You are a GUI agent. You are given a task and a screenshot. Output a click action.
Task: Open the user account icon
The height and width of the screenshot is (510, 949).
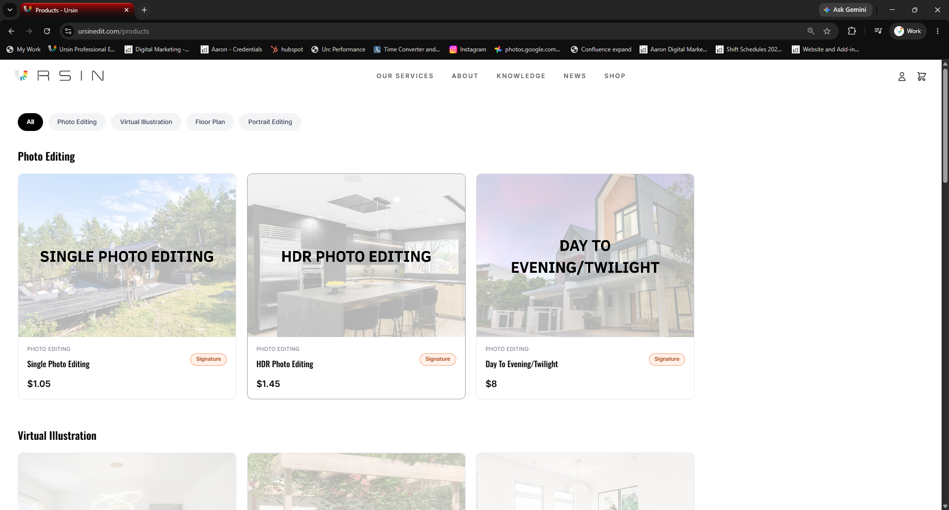click(x=902, y=77)
